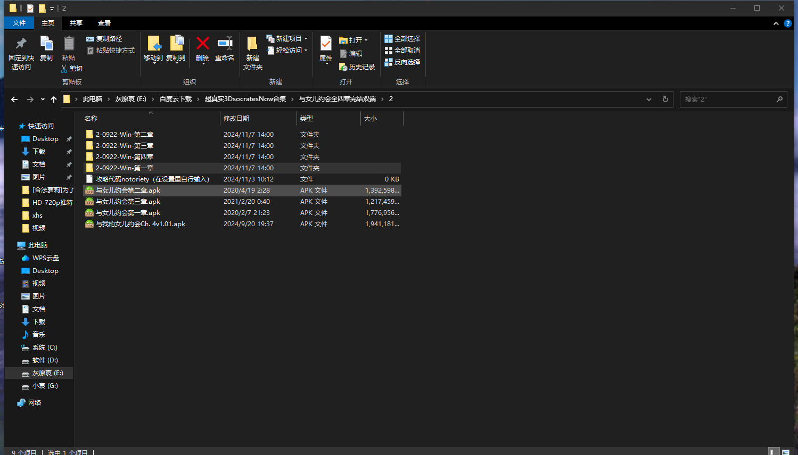The height and width of the screenshot is (455, 798).
Task: Open the Move to ribbon button
Action: pos(153,49)
